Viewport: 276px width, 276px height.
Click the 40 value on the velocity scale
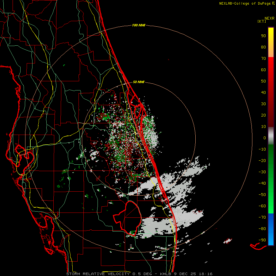coord(263,92)
